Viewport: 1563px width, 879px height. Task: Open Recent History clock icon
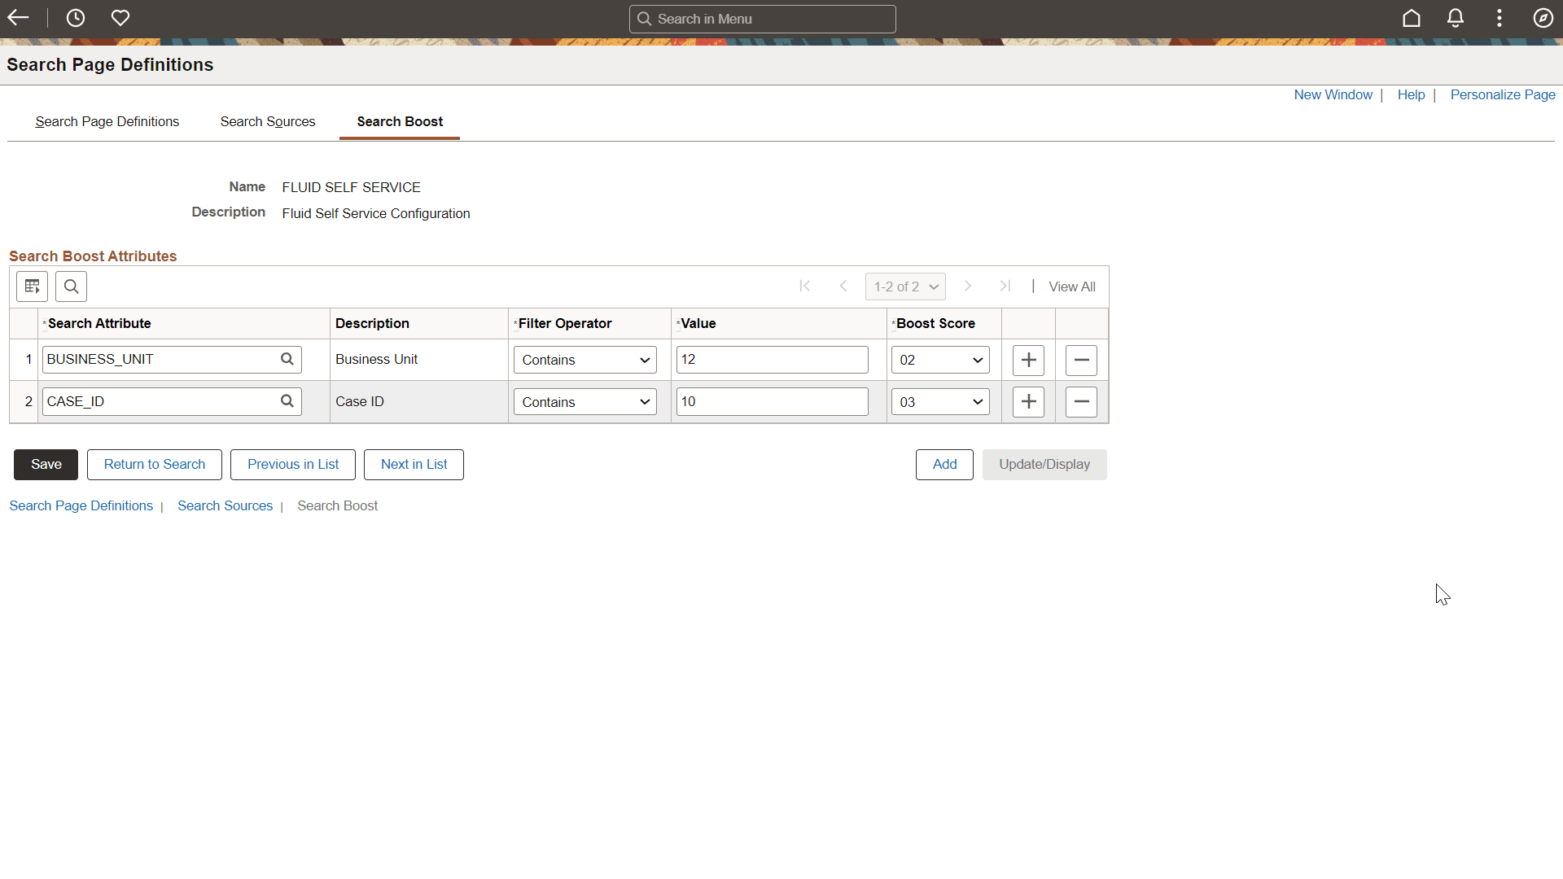point(76,18)
